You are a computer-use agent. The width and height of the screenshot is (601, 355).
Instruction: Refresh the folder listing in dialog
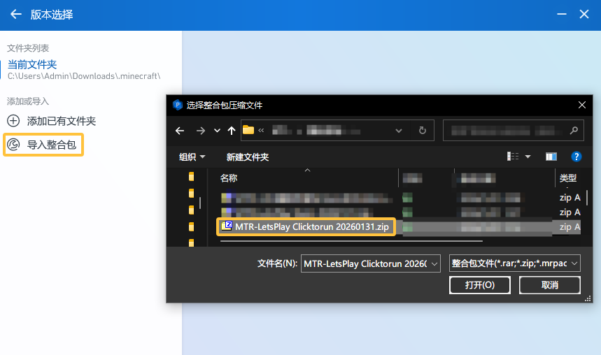point(422,131)
